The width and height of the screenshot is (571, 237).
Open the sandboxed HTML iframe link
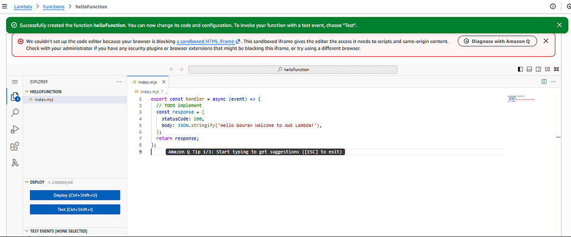(x=206, y=41)
